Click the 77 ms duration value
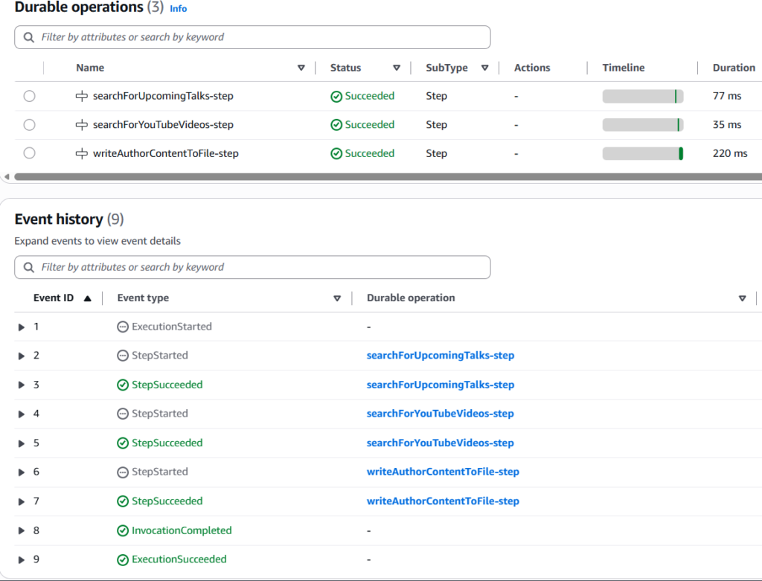 pyautogui.click(x=727, y=96)
